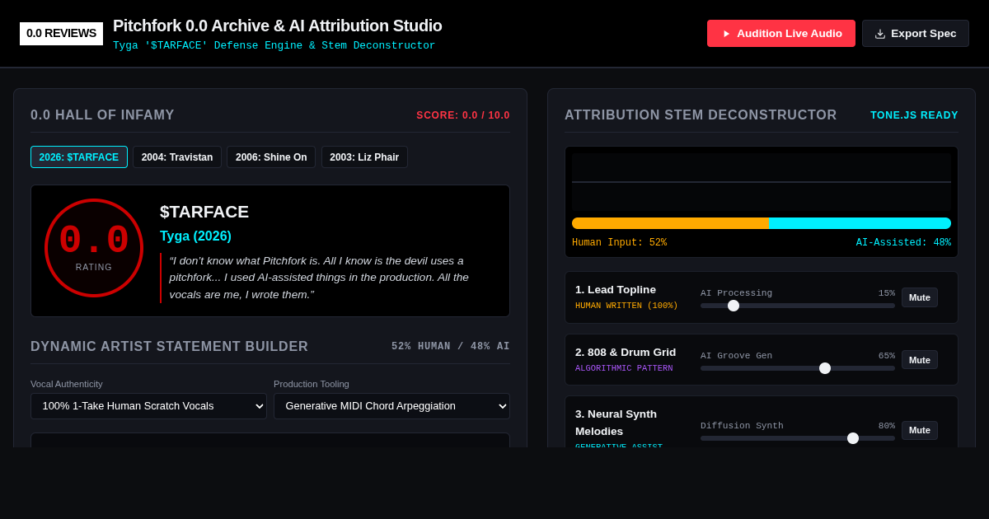
Task: Click the '2. 808 & Drum Grid' title
Action: [626, 353]
